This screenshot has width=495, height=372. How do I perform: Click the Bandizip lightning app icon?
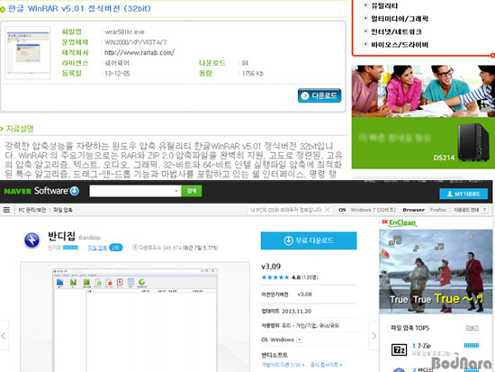[31, 240]
